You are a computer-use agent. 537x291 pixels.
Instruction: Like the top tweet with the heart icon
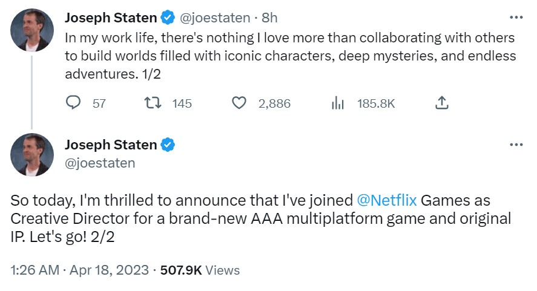pos(240,103)
